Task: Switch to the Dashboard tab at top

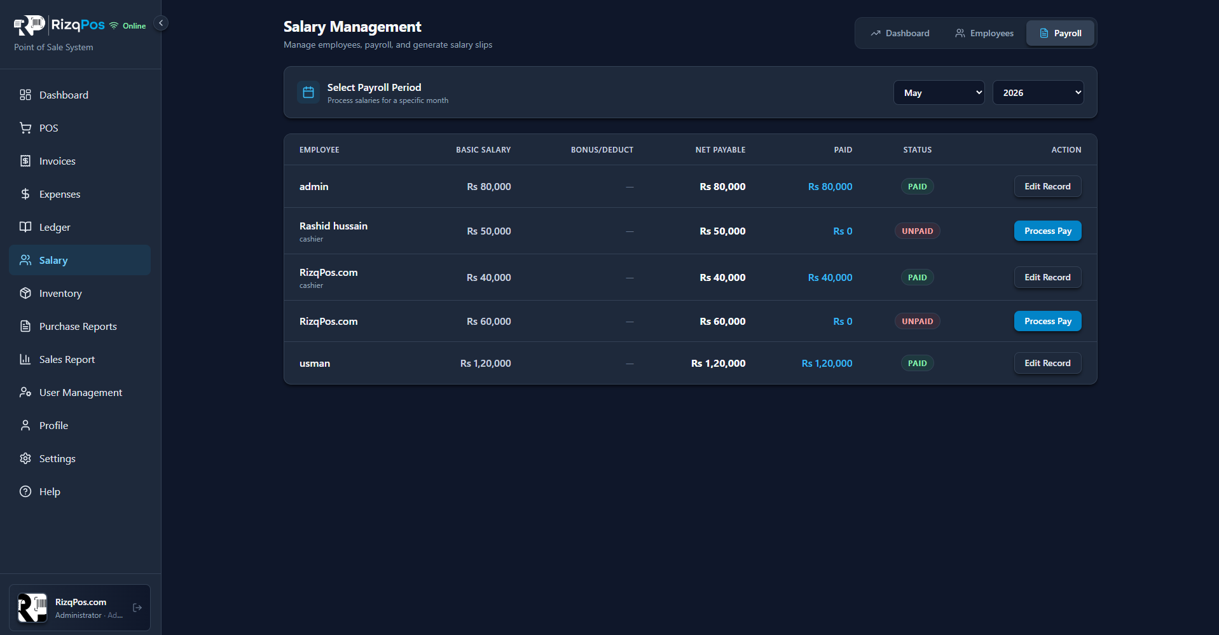Action: coord(900,33)
